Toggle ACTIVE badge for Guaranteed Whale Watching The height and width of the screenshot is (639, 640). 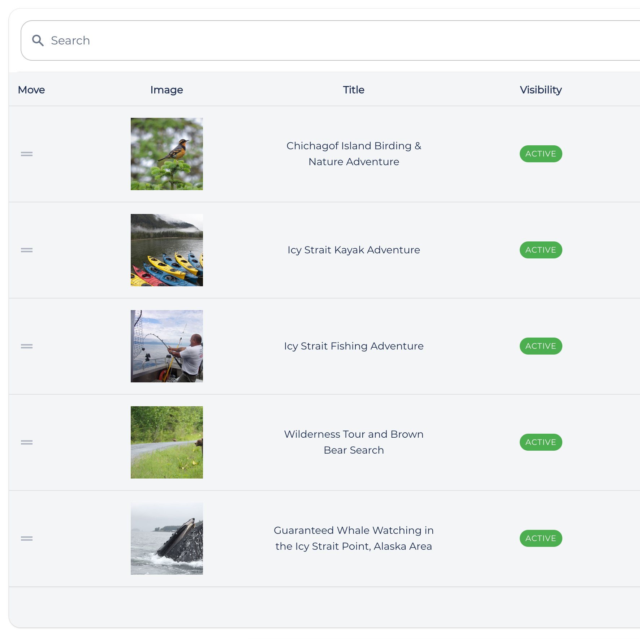coord(541,539)
